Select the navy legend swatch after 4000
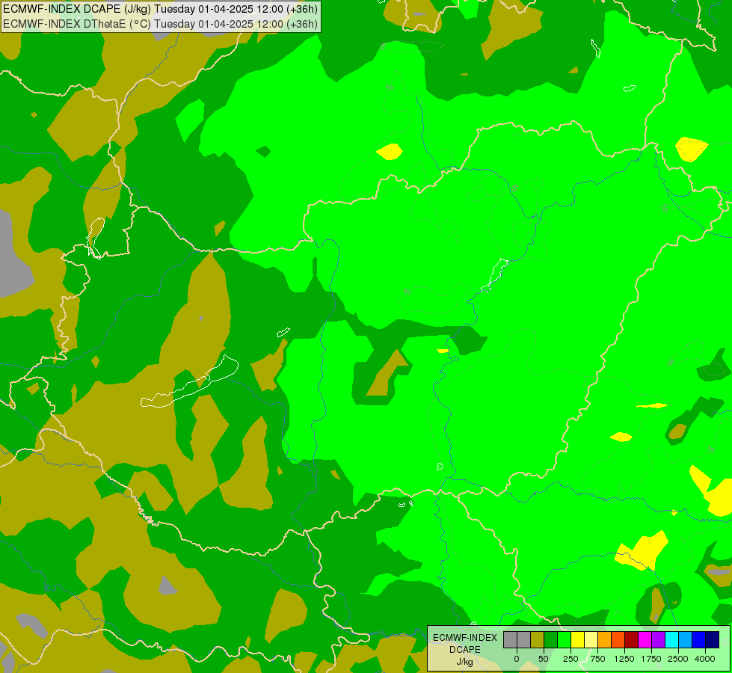Image resolution: width=732 pixels, height=673 pixels. click(x=713, y=640)
